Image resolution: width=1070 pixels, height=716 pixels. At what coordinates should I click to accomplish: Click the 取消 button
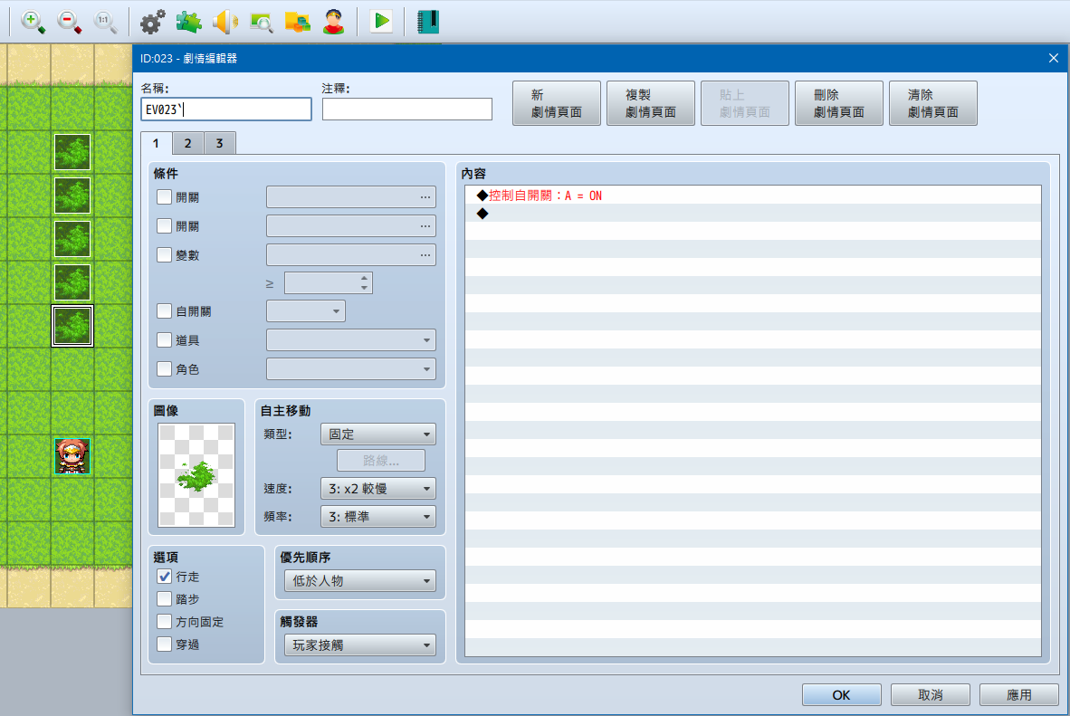tap(930, 695)
